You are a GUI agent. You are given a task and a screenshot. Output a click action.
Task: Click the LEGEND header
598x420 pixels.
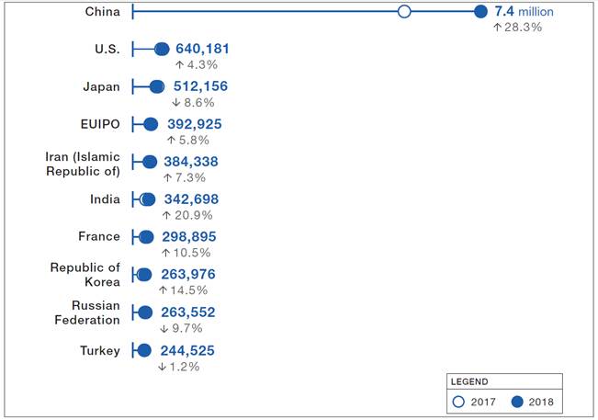point(469,380)
